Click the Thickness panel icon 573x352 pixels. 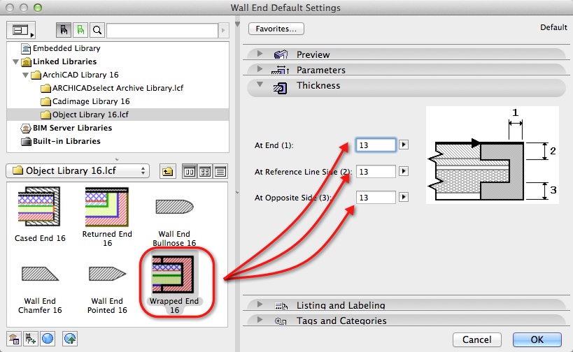pyautogui.click(x=281, y=88)
